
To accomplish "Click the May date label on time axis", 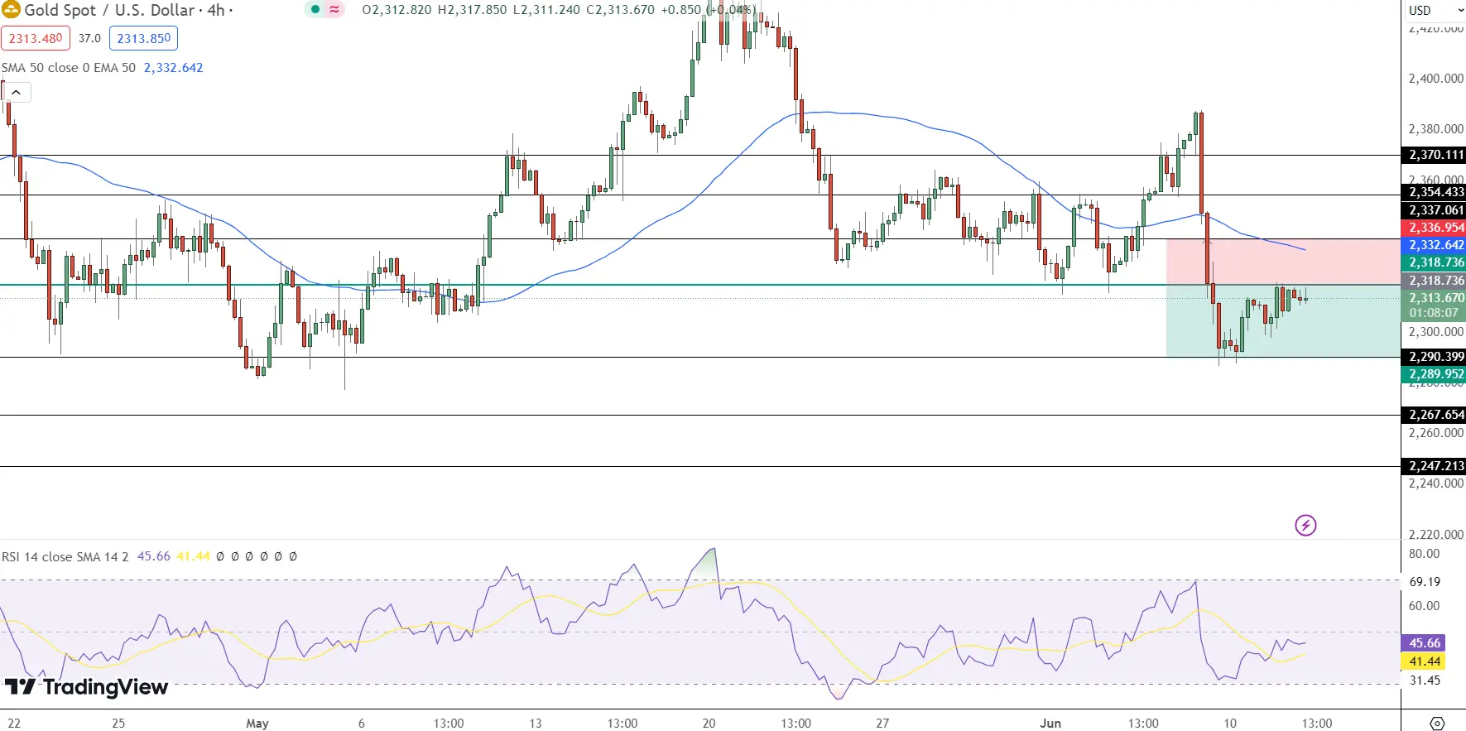I will (x=257, y=723).
